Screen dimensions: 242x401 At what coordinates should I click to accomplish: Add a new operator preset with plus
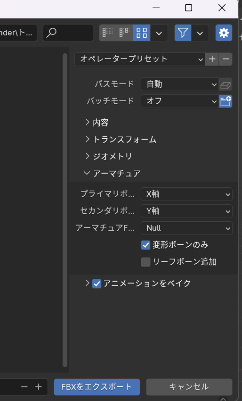[x=212, y=59]
